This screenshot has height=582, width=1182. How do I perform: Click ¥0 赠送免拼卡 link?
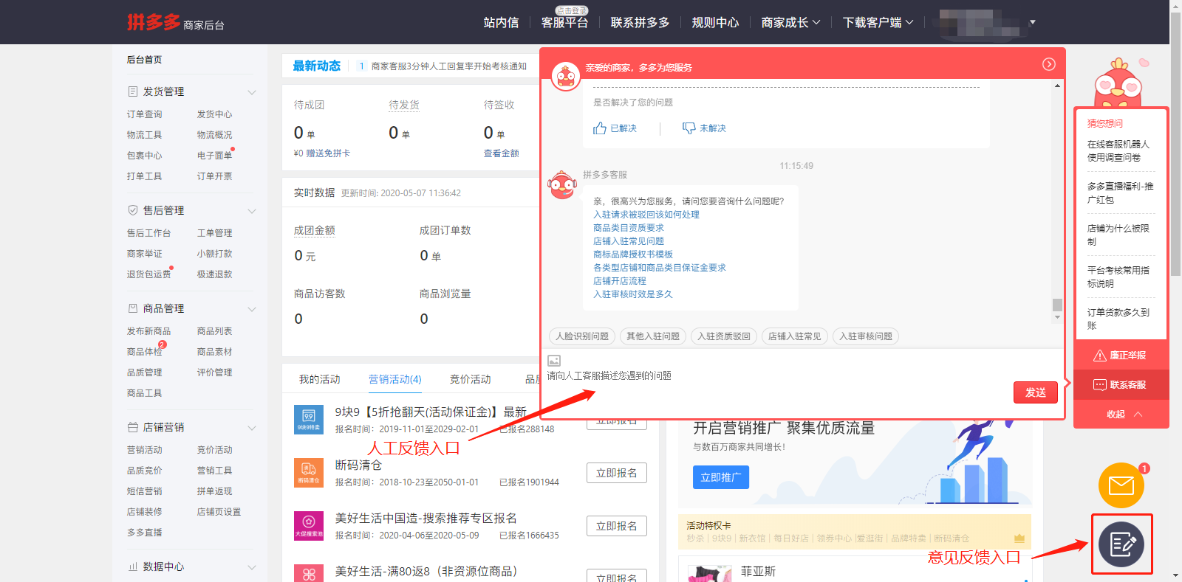pyautogui.click(x=322, y=153)
